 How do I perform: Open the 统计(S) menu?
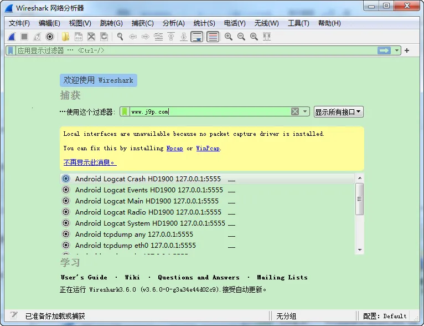tap(204, 23)
